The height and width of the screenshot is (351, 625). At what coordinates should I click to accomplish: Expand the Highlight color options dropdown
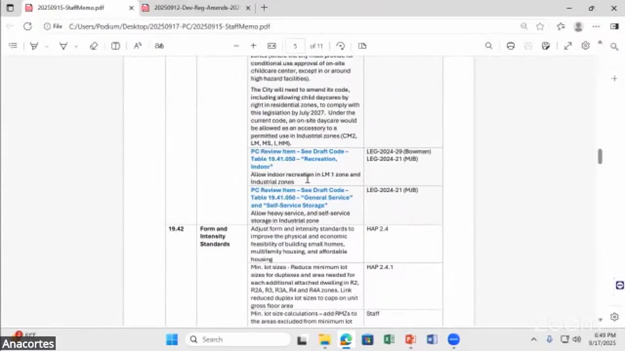coord(47,46)
